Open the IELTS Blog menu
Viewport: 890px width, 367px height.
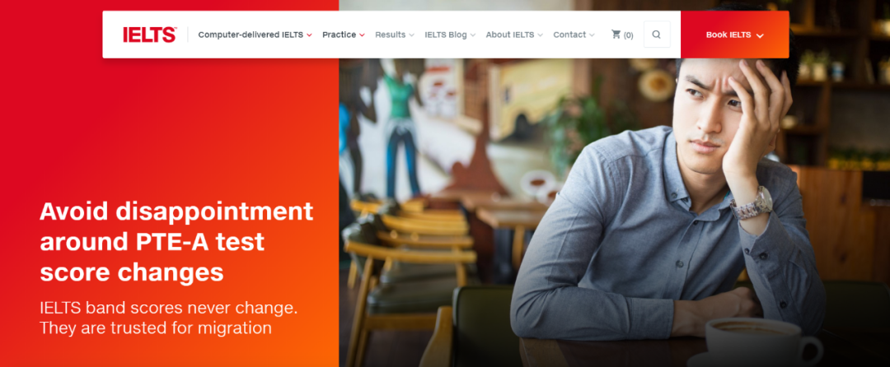pyautogui.click(x=446, y=35)
